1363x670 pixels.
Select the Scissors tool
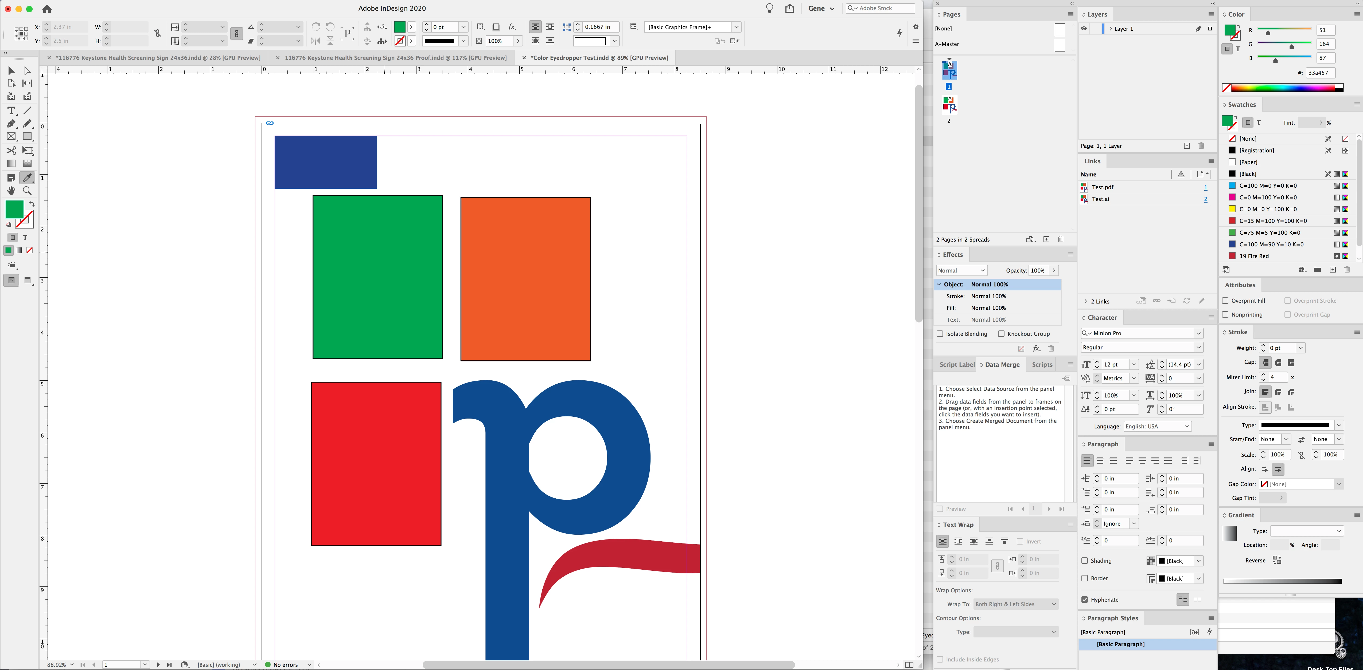coord(11,151)
